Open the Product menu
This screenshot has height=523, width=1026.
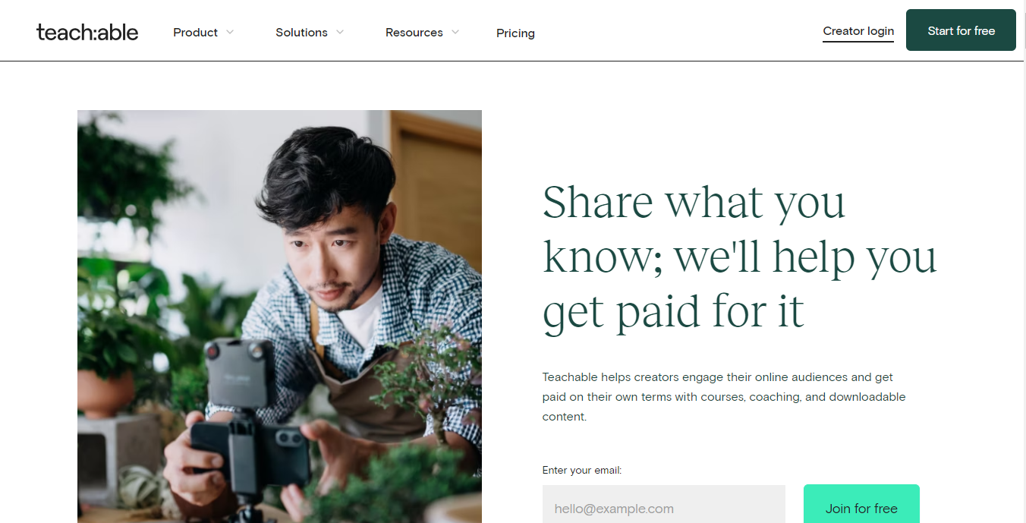click(195, 33)
